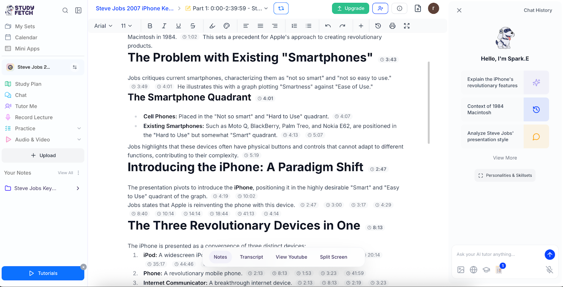Open the font size 11 dropdown

[126, 26]
